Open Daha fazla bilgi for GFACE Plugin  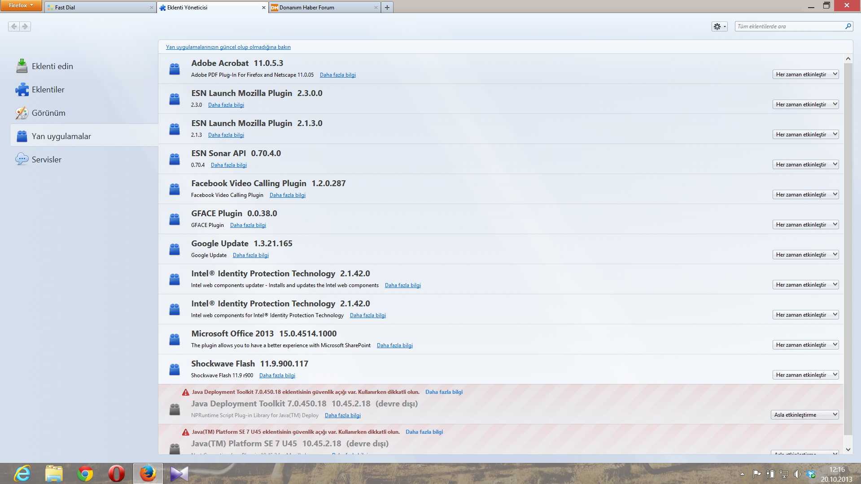click(248, 225)
